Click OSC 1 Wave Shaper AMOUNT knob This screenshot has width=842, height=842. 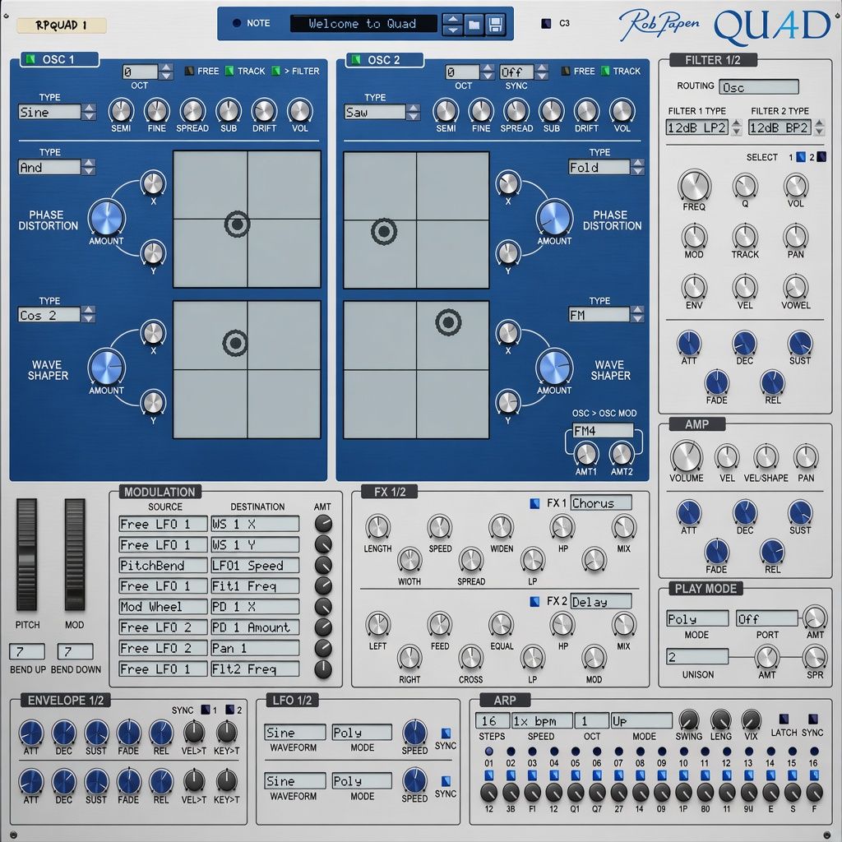106,368
